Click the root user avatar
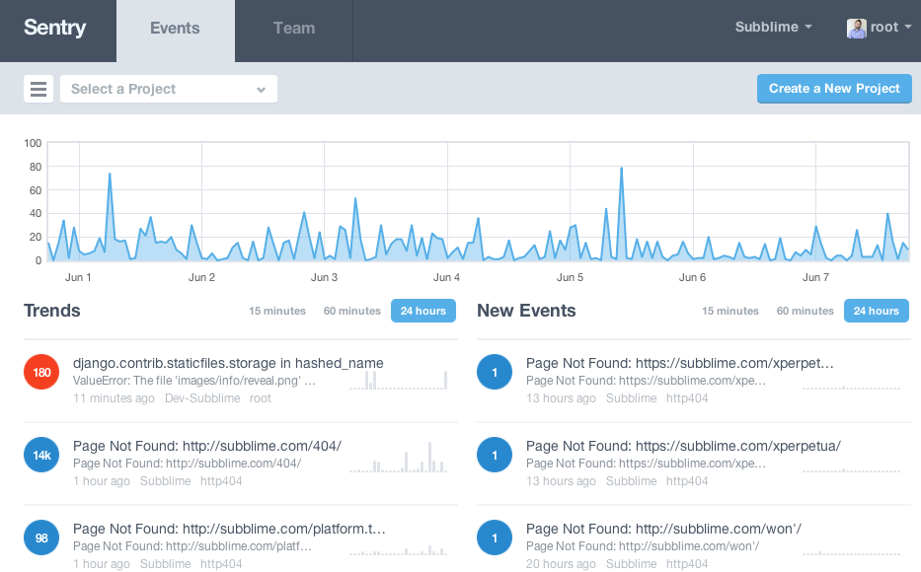Image resolution: width=921 pixels, height=572 pixels. coord(857,29)
